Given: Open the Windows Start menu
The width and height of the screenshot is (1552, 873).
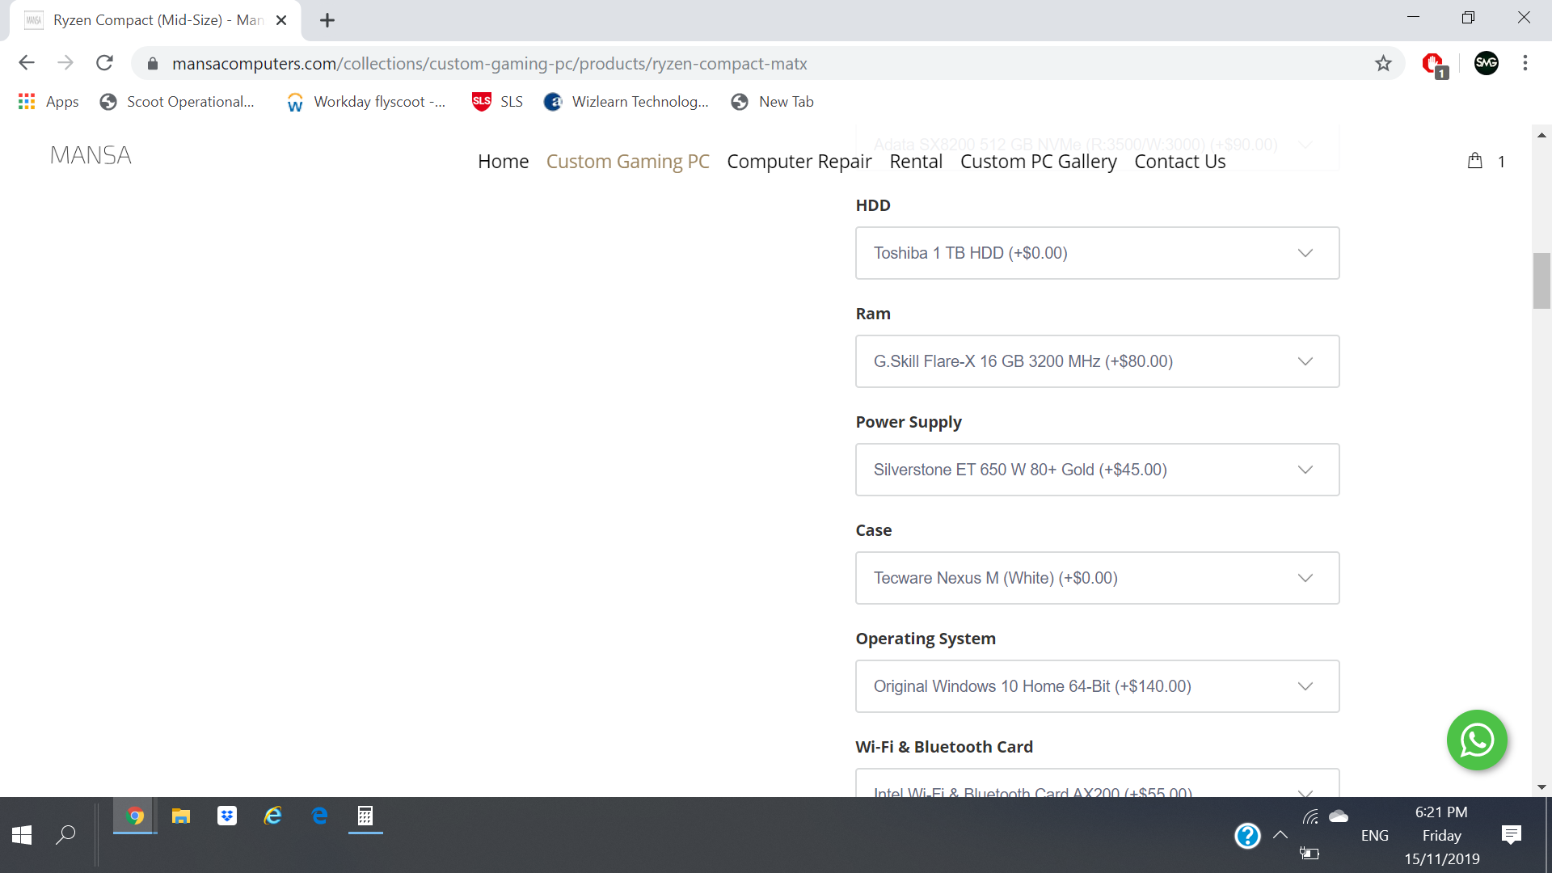Looking at the screenshot, I should [x=22, y=835].
